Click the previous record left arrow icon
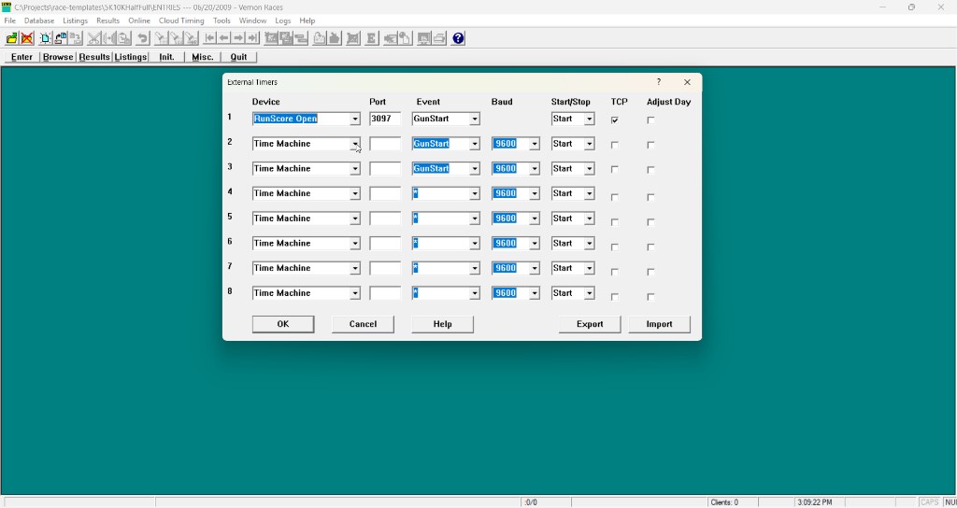 [x=224, y=38]
